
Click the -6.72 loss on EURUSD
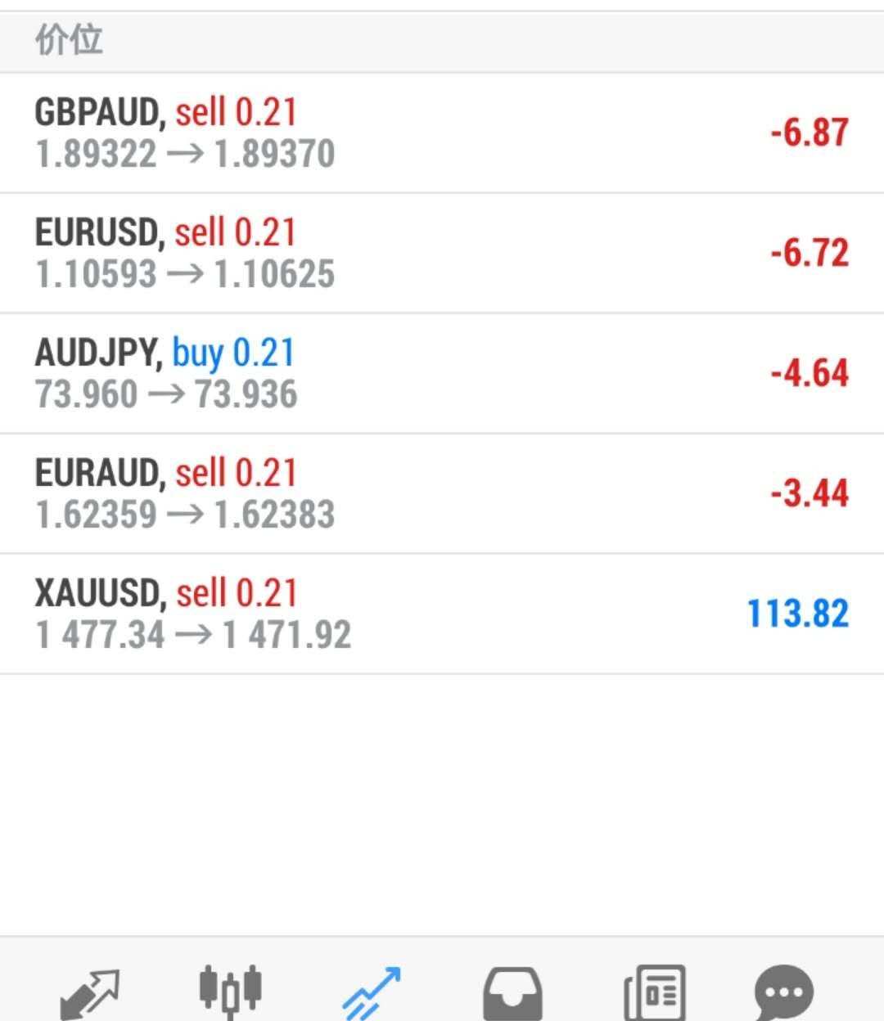point(809,253)
